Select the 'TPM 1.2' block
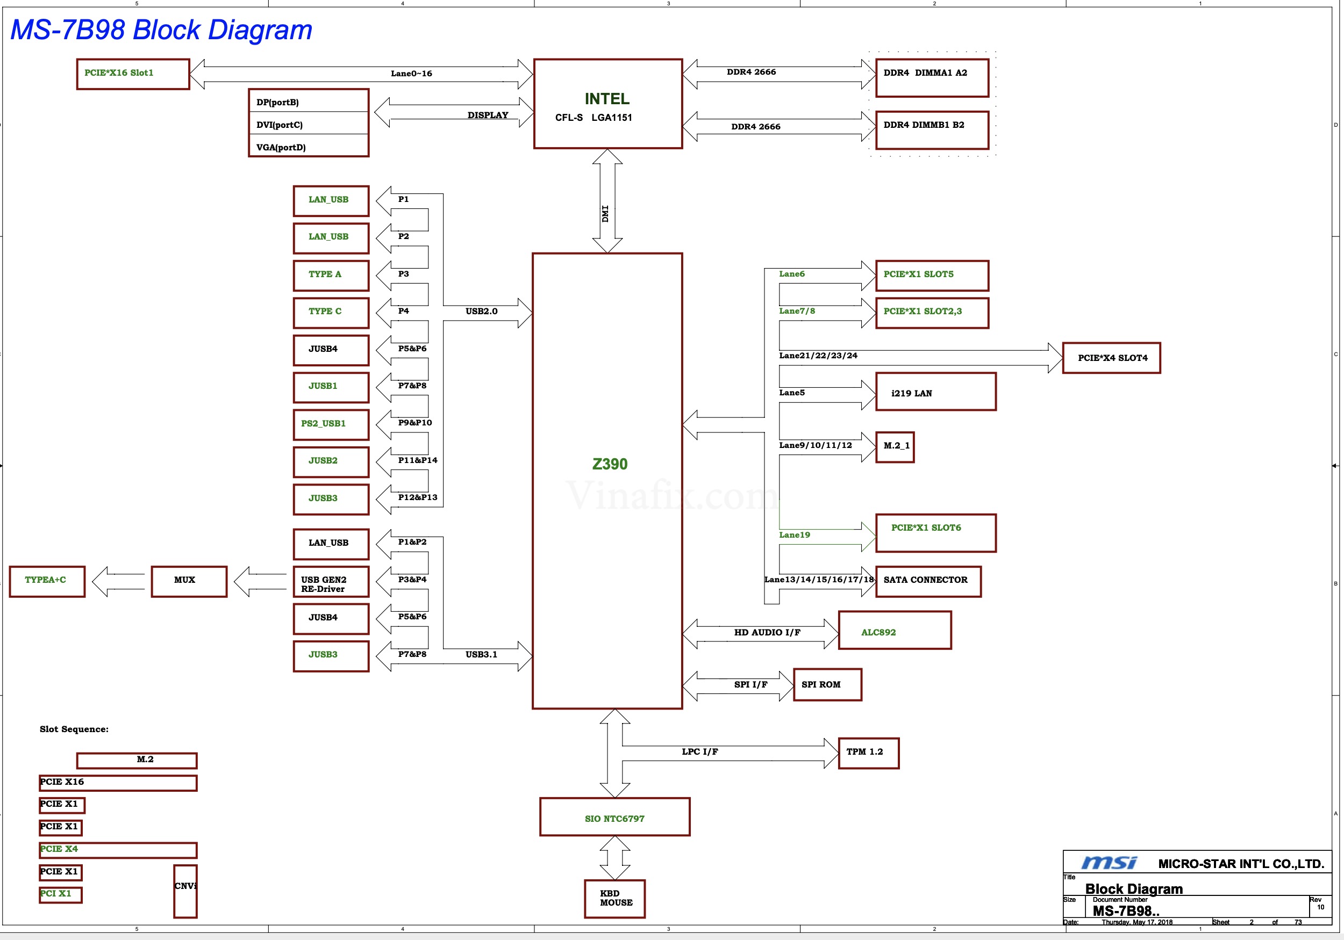The height and width of the screenshot is (940, 1344). tap(868, 753)
